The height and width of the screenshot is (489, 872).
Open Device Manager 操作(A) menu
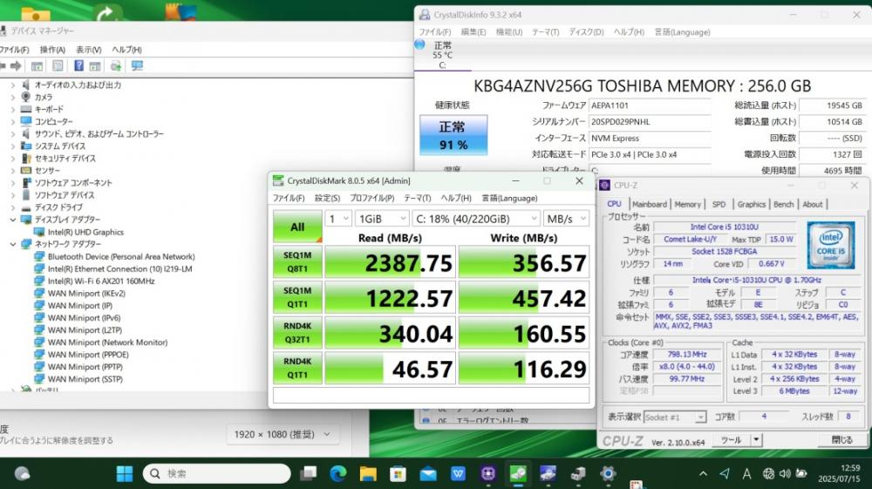[52, 50]
